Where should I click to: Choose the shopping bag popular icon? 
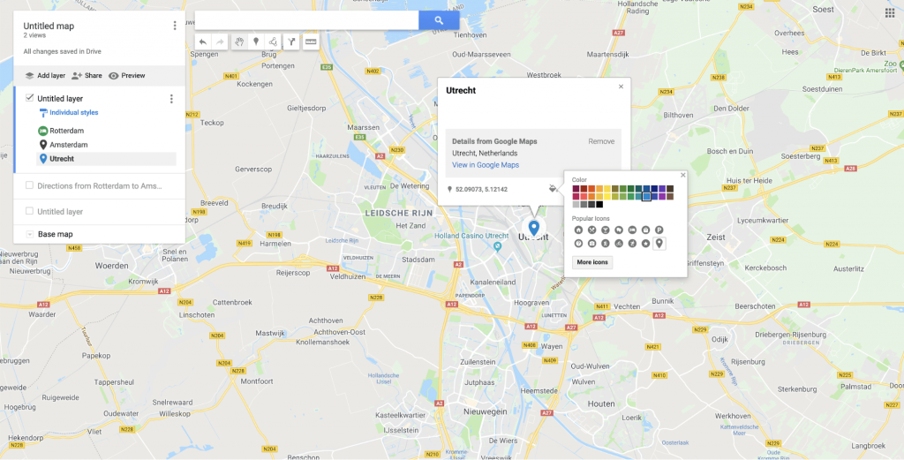[645, 230]
